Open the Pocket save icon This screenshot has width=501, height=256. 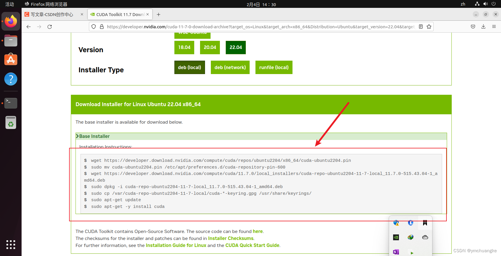[x=473, y=27]
